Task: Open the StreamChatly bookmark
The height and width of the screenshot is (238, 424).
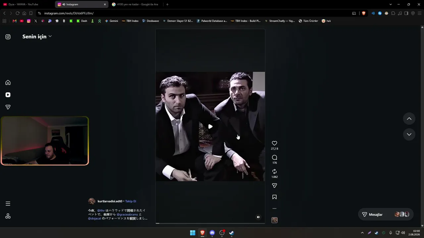Action: (x=280, y=21)
